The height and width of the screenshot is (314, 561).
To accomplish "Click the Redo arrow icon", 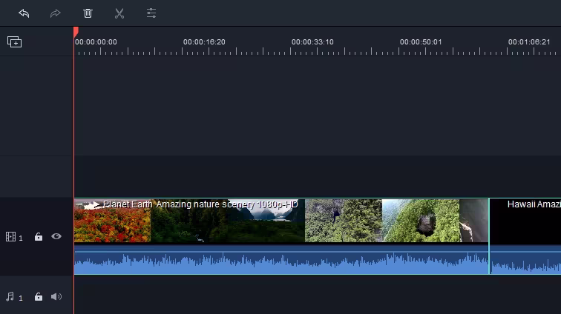I will coord(56,13).
